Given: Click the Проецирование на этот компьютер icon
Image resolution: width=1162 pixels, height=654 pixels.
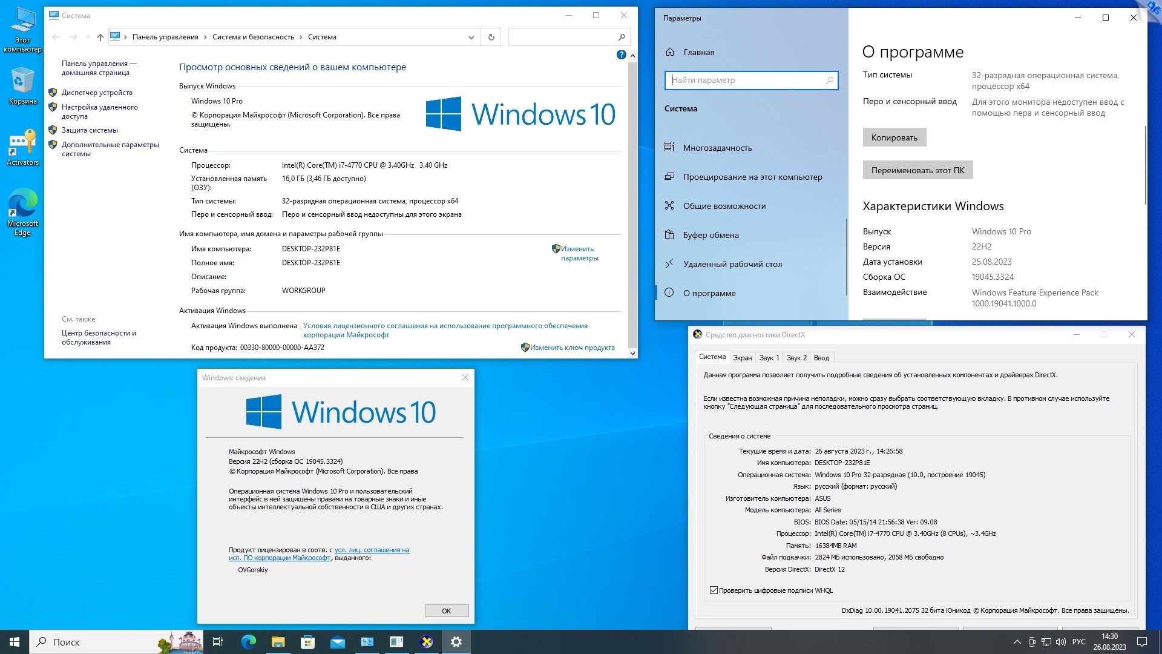Looking at the screenshot, I should 669,176.
